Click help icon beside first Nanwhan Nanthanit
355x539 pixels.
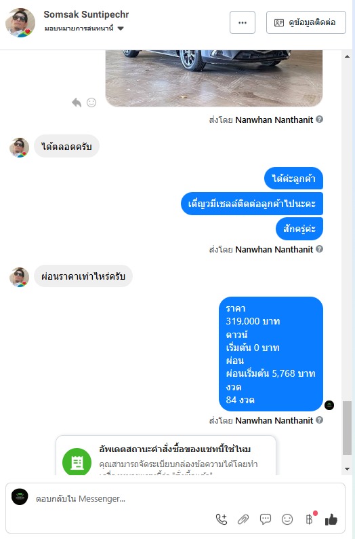(x=319, y=119)
